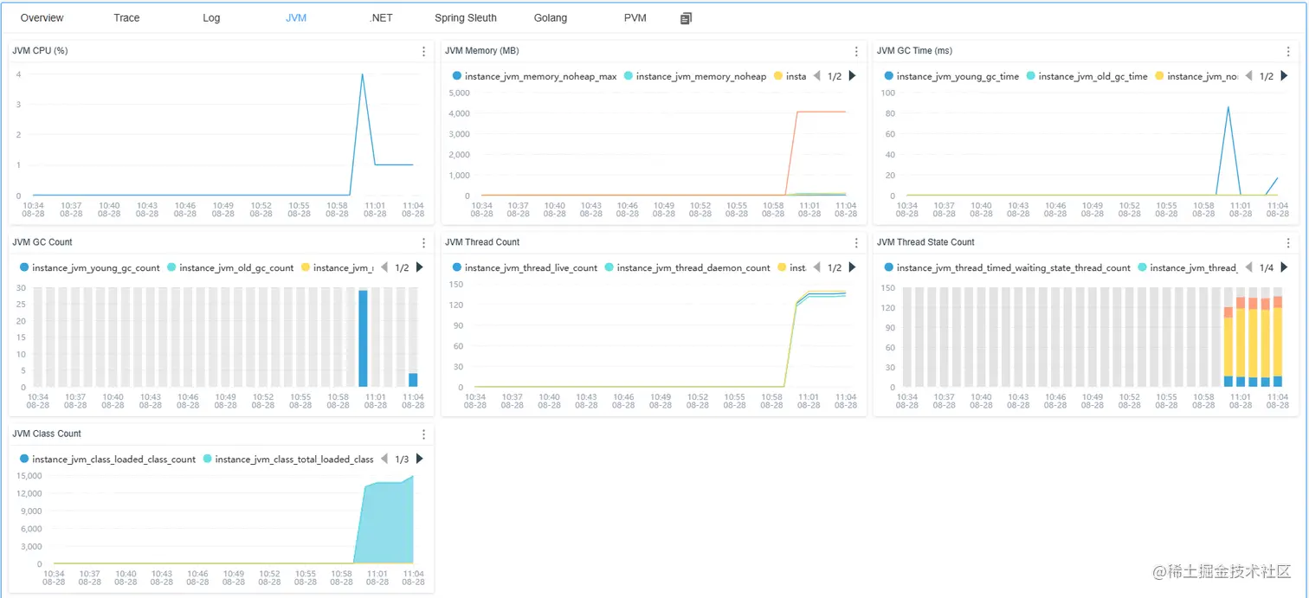1309x598 pixels.
Task: Open JVM Class Count panel options menu
Action: click(x=423, y=434)
